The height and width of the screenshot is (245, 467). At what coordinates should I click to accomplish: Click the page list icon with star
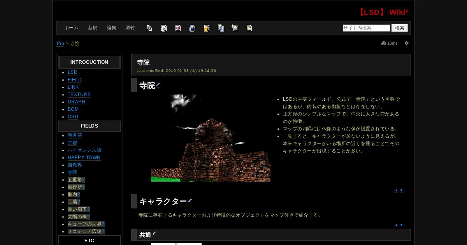[235, 28]
